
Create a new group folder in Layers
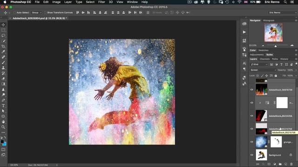[x=280, y=164]
